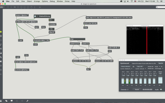Click the close message box in patcher
165x103 pixels.
pos(43,27)
